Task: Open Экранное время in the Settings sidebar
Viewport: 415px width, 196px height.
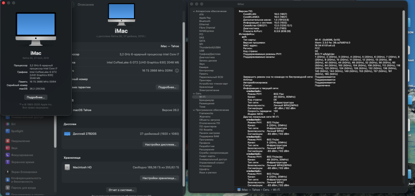Action: pos(20,162)
